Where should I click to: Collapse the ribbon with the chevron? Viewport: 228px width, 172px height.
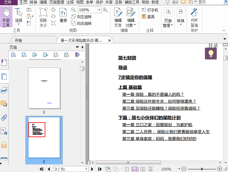point(224,30)
